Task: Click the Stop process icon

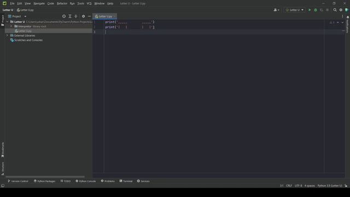Action: coord(327,10)
